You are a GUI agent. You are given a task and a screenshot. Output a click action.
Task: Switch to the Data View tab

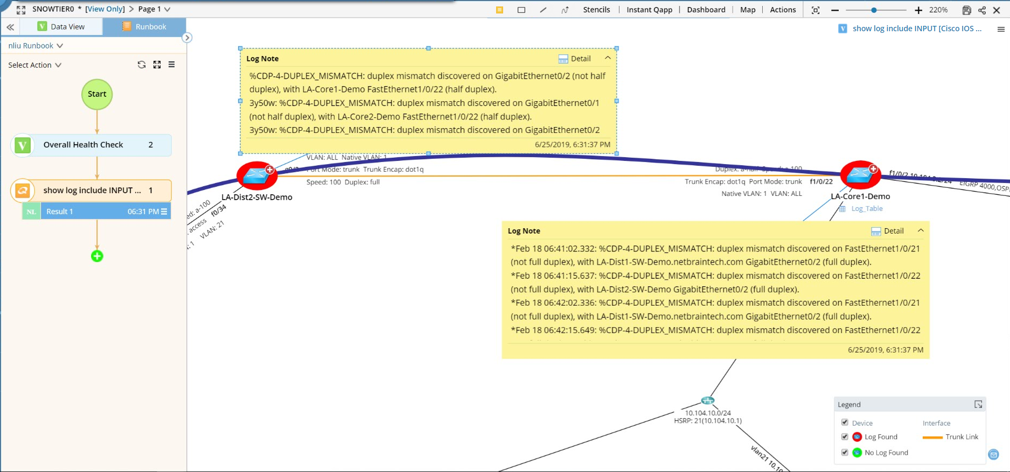[61, 27]
